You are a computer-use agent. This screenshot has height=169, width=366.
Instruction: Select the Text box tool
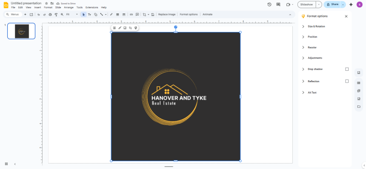(x=89, y=15)
